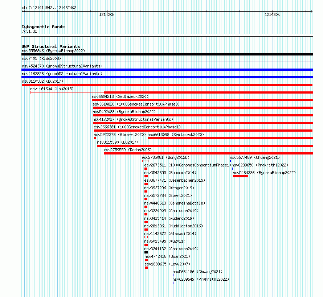The image size is (323, 297).
Task: Open esv3542355 (Boomsma2014) entry
Action: coord(170,173)
